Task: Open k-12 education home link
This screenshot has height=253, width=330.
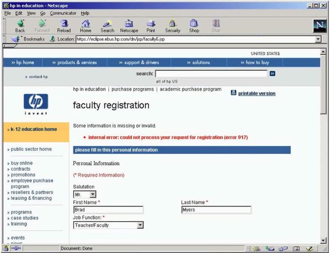Action: (34, 129)
